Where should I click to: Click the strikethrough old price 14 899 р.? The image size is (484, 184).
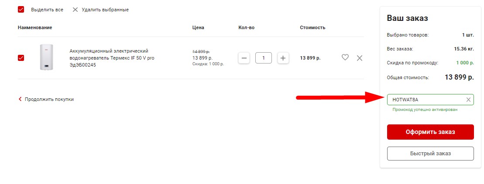click(201, 52)
